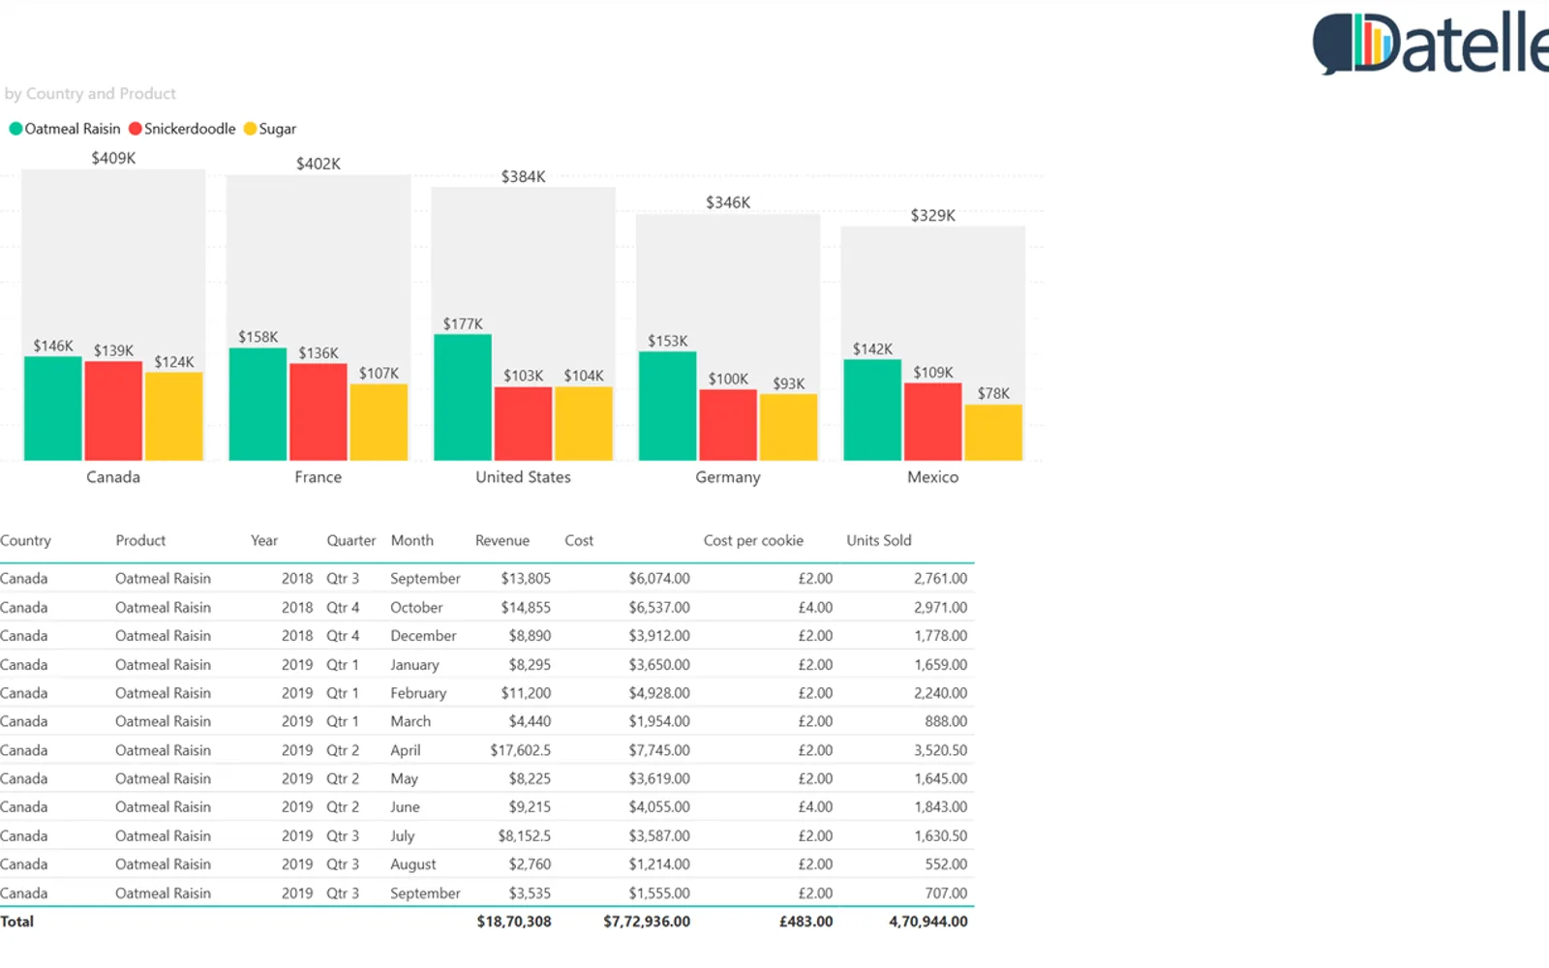Screen dimensions: 1549x968
Task: Click France's red $136K bar
Action: coord(319,411)
